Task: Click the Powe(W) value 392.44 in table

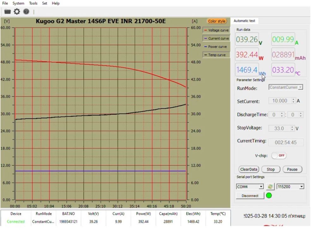Action: [x=143, y=222]
